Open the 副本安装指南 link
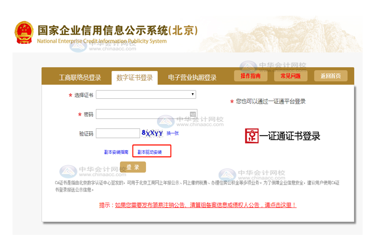 click(x=116, y=152)
